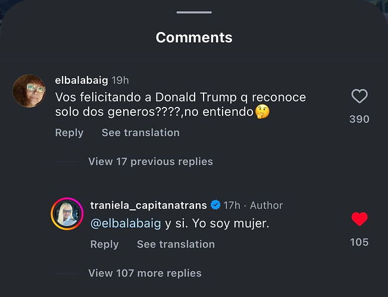This screenshot has width=388, height=297.
Task: View the 390 likes count
Action: (359, 119)
